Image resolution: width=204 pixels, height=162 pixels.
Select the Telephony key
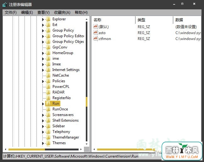(61, 132)
